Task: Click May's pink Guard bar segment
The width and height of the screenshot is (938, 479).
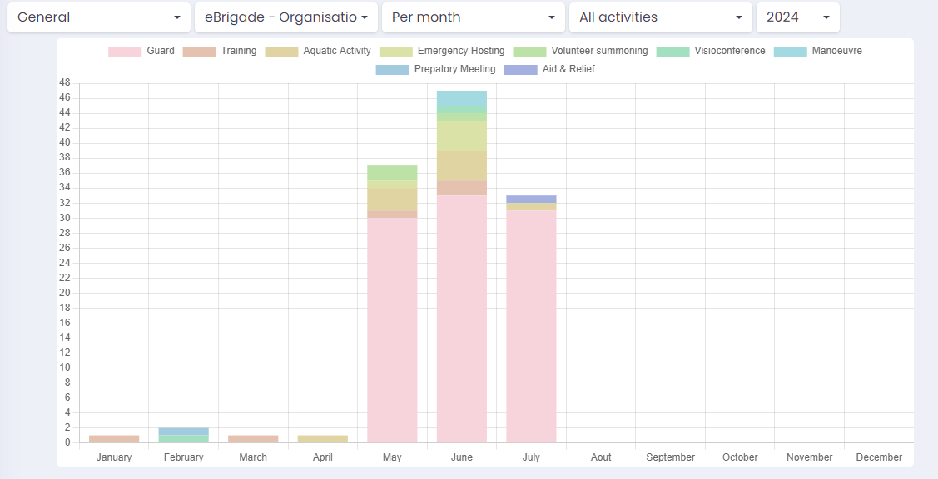Action: point(393,330)
